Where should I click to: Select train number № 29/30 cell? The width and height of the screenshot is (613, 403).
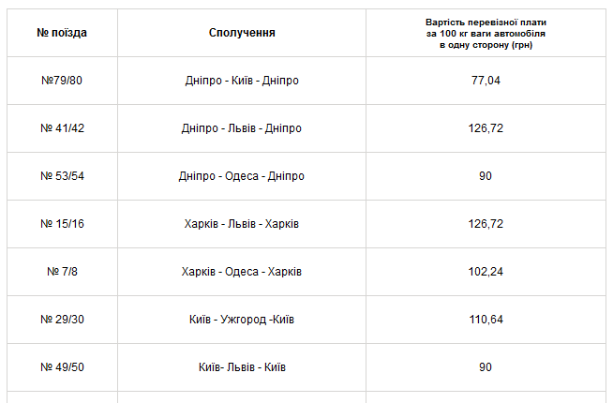[x=62, y=320]
